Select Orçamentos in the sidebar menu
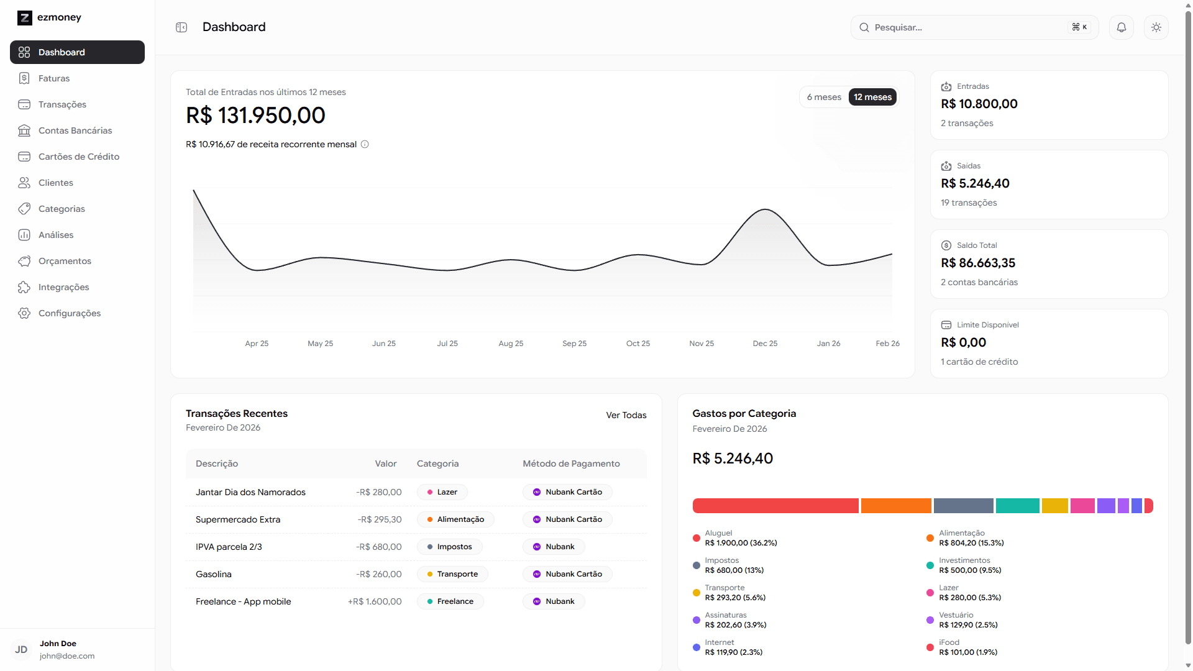Screen dimensions: 1193x671 65,261
